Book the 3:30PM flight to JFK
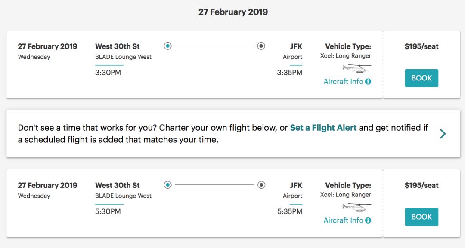The height and width of the screenshot is (248, 465). (x=421, y=78)
